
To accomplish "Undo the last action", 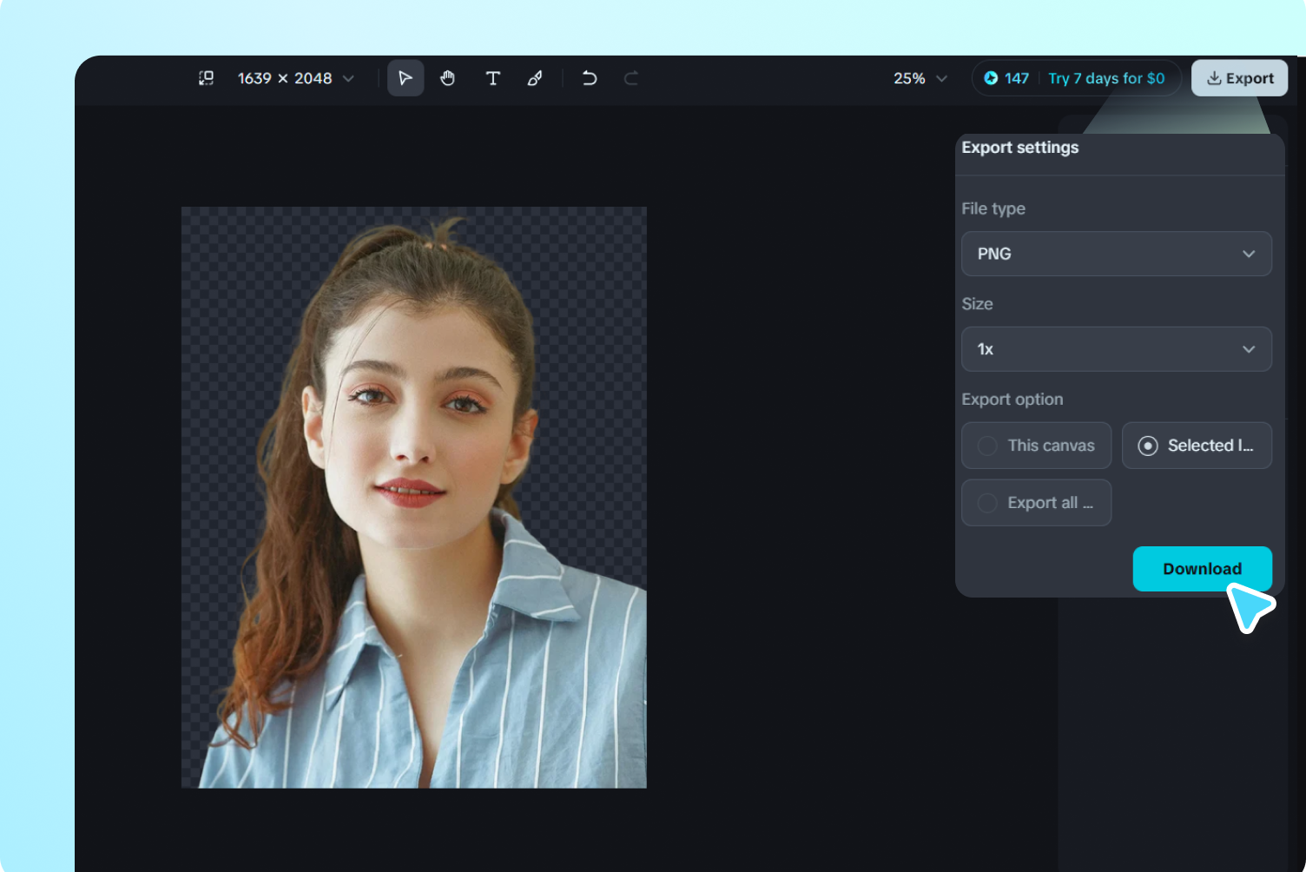I will pos(590,78).
